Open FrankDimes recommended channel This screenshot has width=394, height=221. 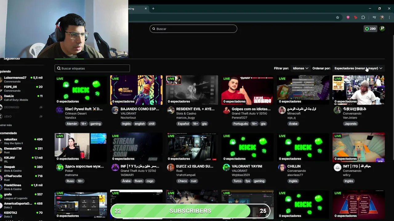pos(22,187)
